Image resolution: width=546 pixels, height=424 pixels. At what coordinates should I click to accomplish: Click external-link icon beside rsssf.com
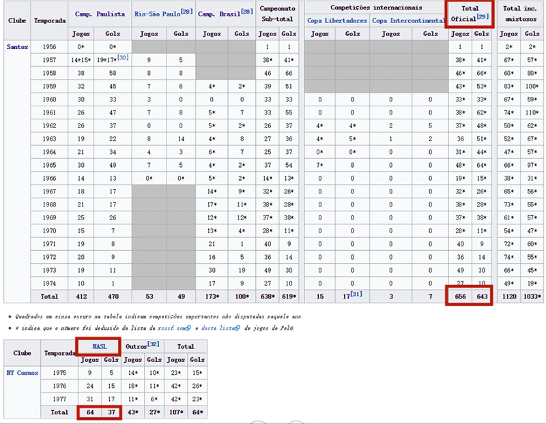click(189, 328)
